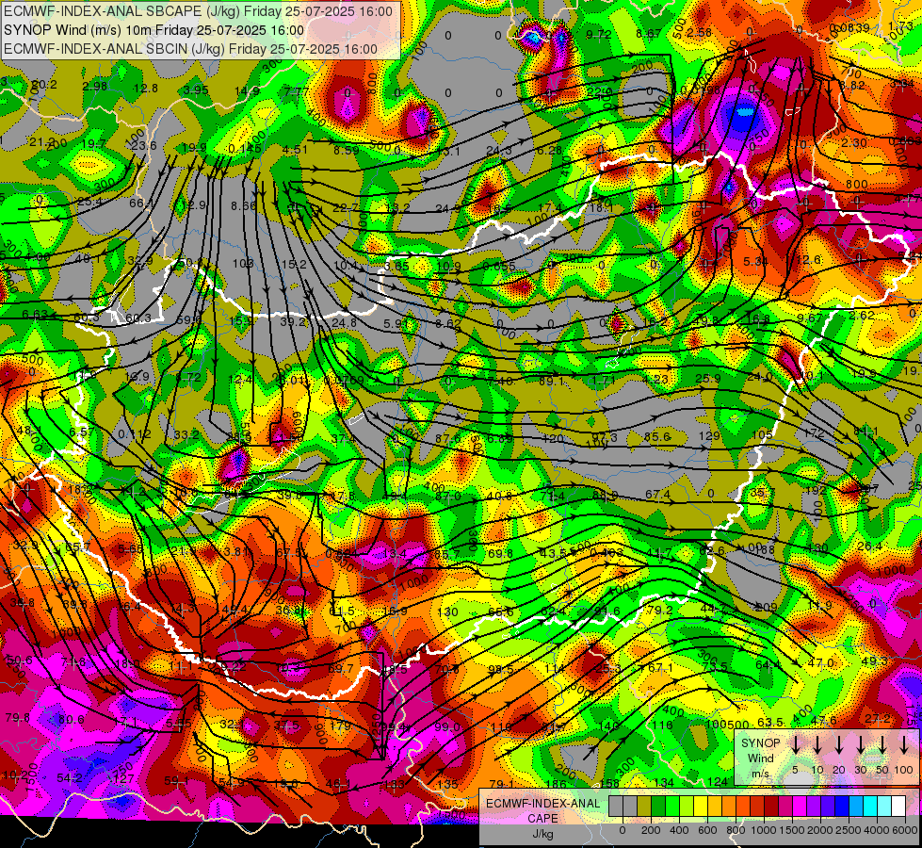The image size is (922, 848).
Task: Click the wind arrow above the 30 label
Action: (860, 745)
